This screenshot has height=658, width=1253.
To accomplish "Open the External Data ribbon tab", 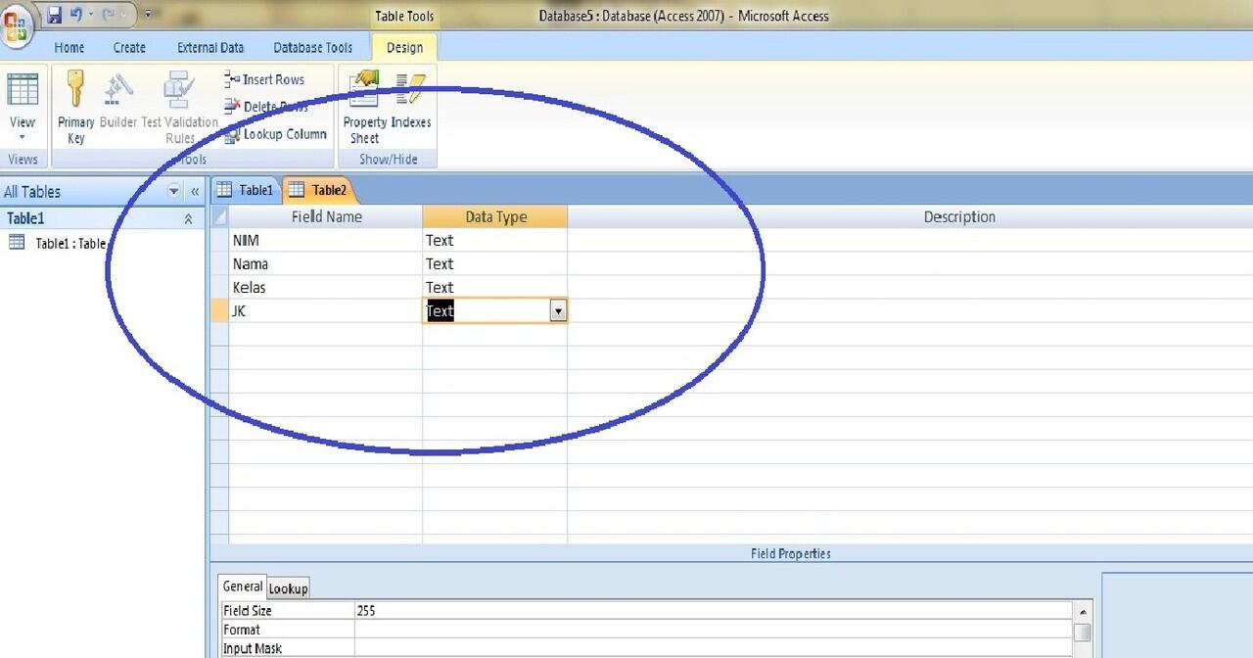I will click(x=210, y=47).
